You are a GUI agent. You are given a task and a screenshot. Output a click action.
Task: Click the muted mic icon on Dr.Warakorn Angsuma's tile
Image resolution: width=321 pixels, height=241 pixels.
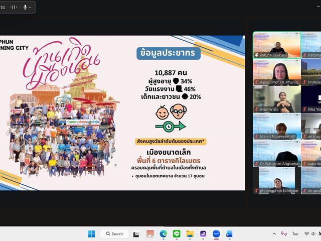(x=256, y=164)
